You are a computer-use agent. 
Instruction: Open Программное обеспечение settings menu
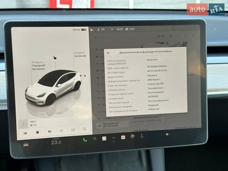click(x=112, y=124)
